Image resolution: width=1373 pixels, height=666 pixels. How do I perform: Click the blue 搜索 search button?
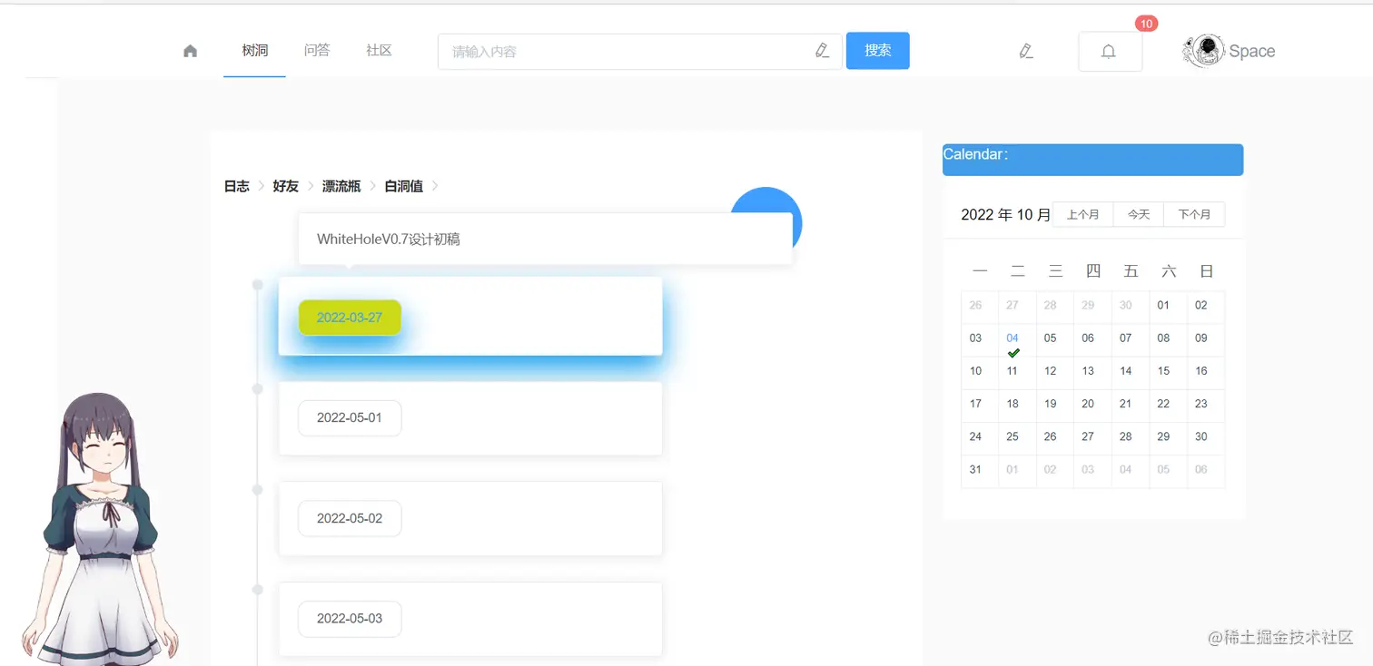(877, 51)
